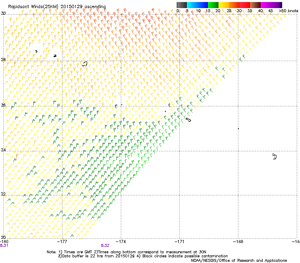
Task: Click the purple '8:32' swath time label
Action: coord(105,246)
